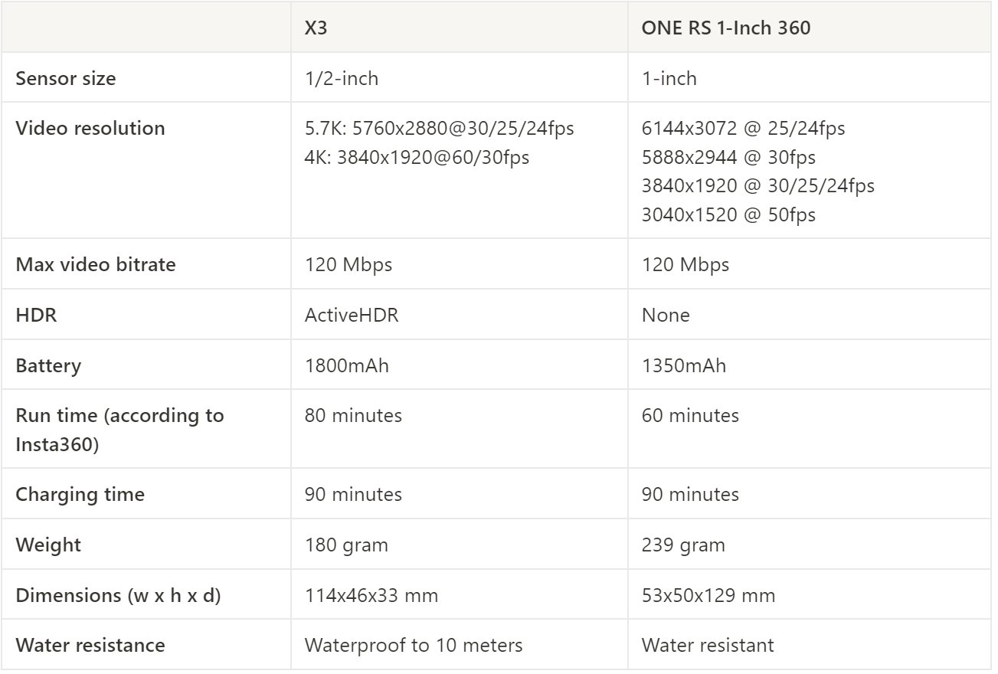Image resolution: width=998 pixels, height=674 pixels.
Task: Select the Video resolution row label
Action: 90,128
